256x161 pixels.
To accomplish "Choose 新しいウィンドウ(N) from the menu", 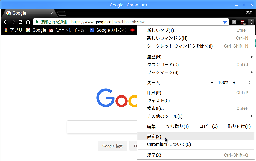I will coord(196,38).
